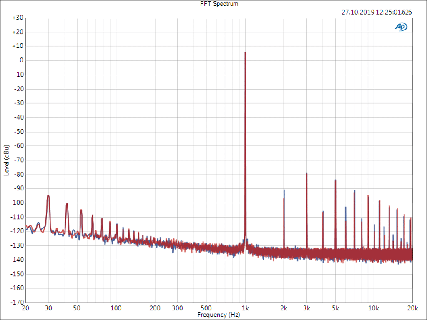Click the Frequency (Hz) axis label

point(219,315)
